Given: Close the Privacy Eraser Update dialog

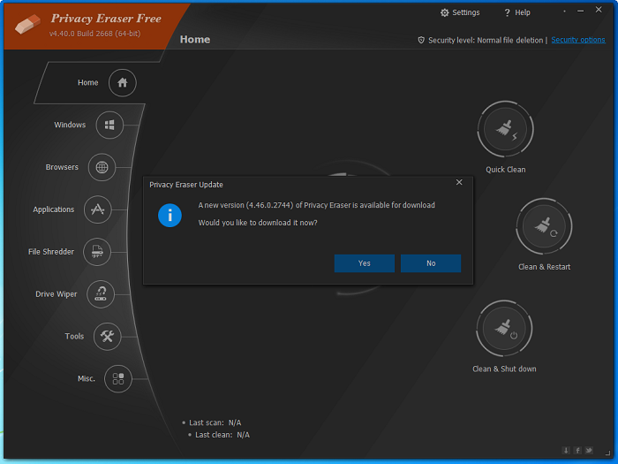Looking at the screenshot, I should 459,182.
